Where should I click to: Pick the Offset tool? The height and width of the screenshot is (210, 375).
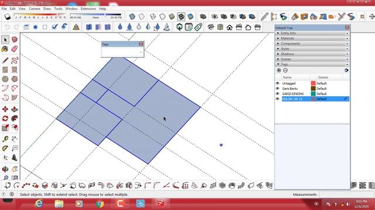14,128
